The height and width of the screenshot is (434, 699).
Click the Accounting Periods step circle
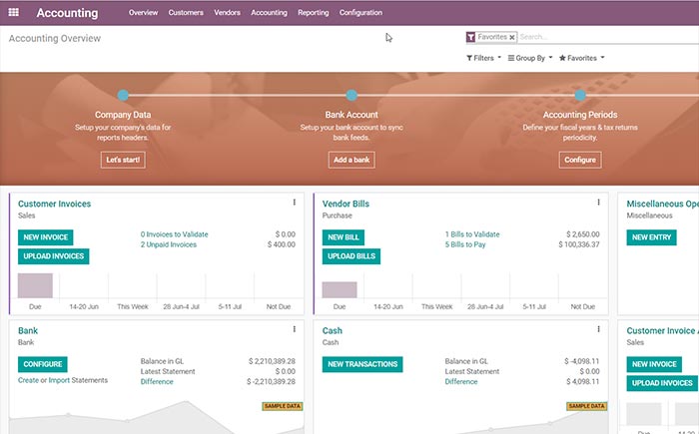point(580,96)
